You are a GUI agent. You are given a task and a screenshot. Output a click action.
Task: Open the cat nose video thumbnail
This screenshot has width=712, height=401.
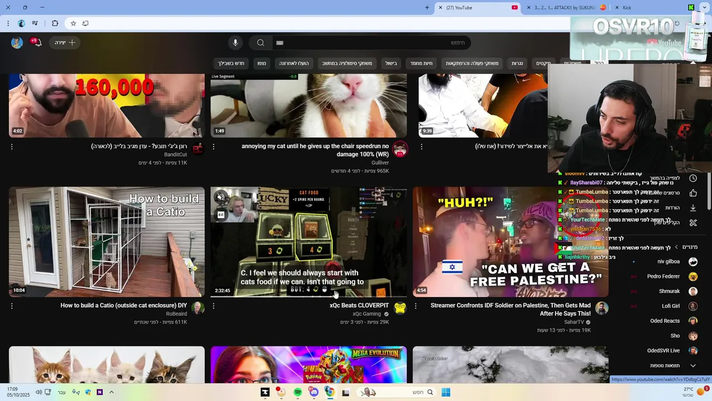click(309, 106)
